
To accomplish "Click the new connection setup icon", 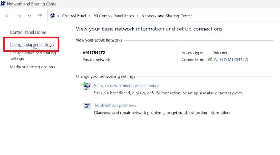I will [86, 86].
